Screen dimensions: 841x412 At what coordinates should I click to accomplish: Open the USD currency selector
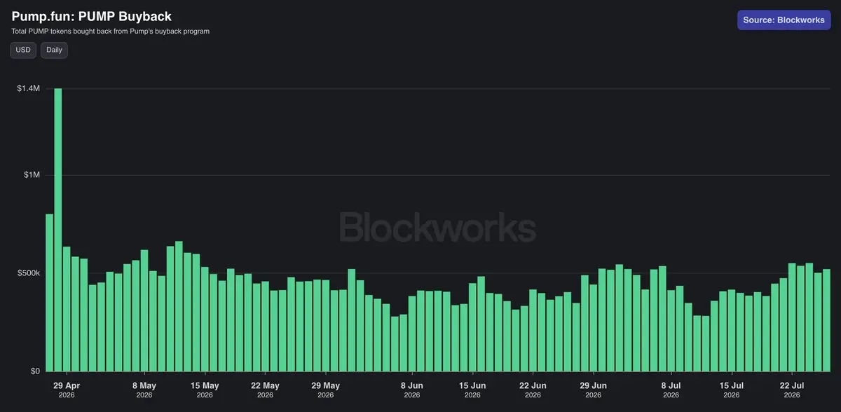[23, 50]
